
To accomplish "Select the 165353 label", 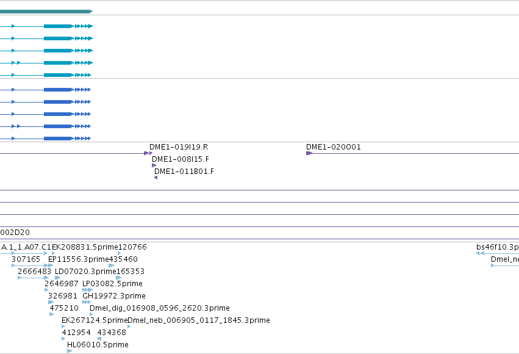I will 131,272.
